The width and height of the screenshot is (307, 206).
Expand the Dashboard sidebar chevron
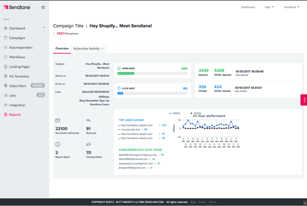[44, 28]
